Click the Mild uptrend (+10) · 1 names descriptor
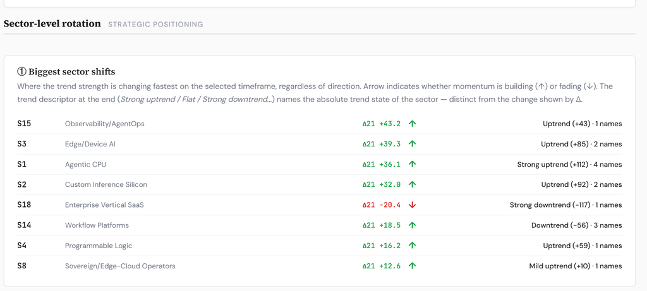 576,266
